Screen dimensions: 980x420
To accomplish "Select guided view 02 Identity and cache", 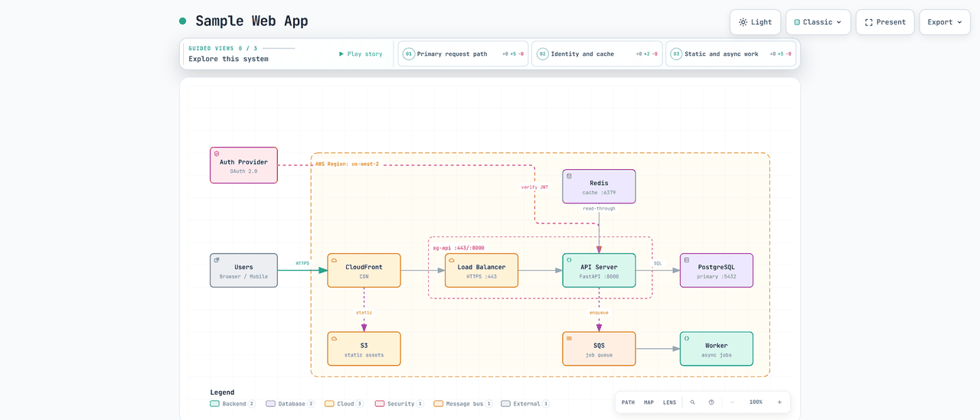I will 596,54.
